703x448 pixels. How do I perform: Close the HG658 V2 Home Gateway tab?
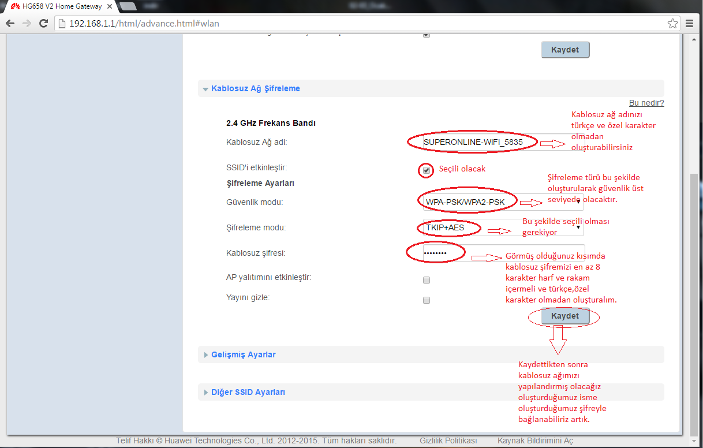[110, 6]
